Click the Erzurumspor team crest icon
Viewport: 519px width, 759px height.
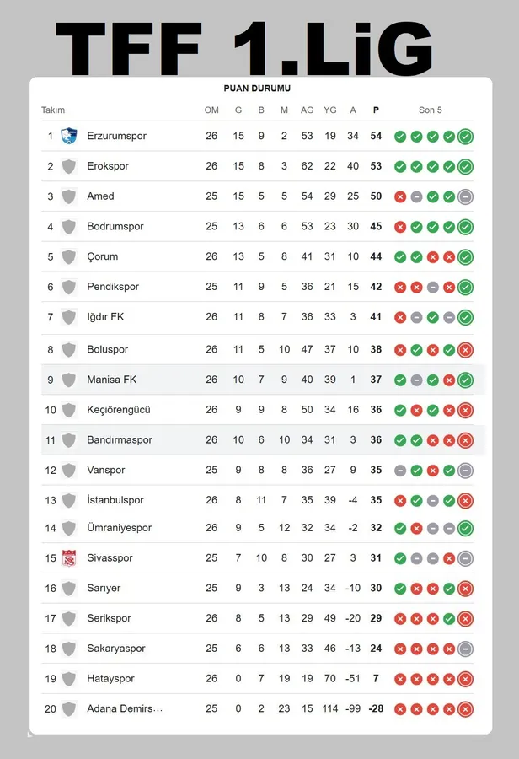[69, 136]
